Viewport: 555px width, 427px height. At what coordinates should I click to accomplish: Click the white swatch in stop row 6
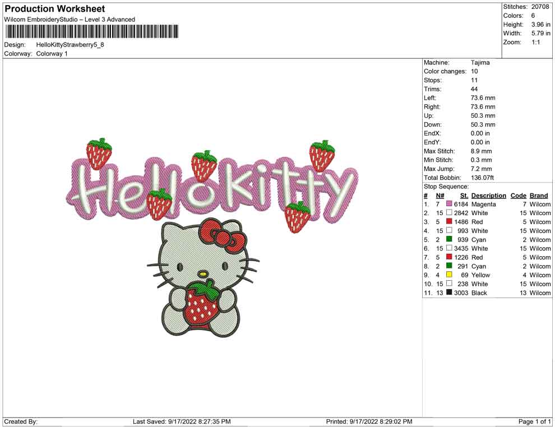coord(449,248)
